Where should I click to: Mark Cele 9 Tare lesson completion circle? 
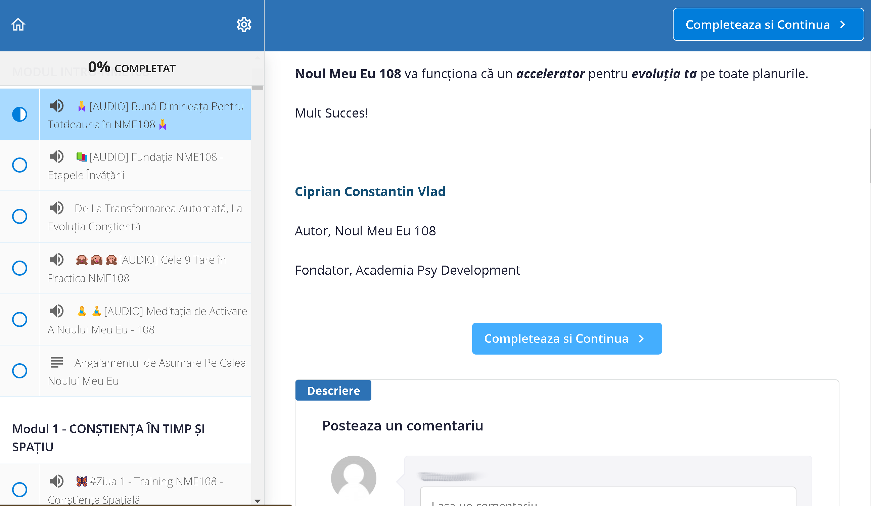[x=20, y=268]
